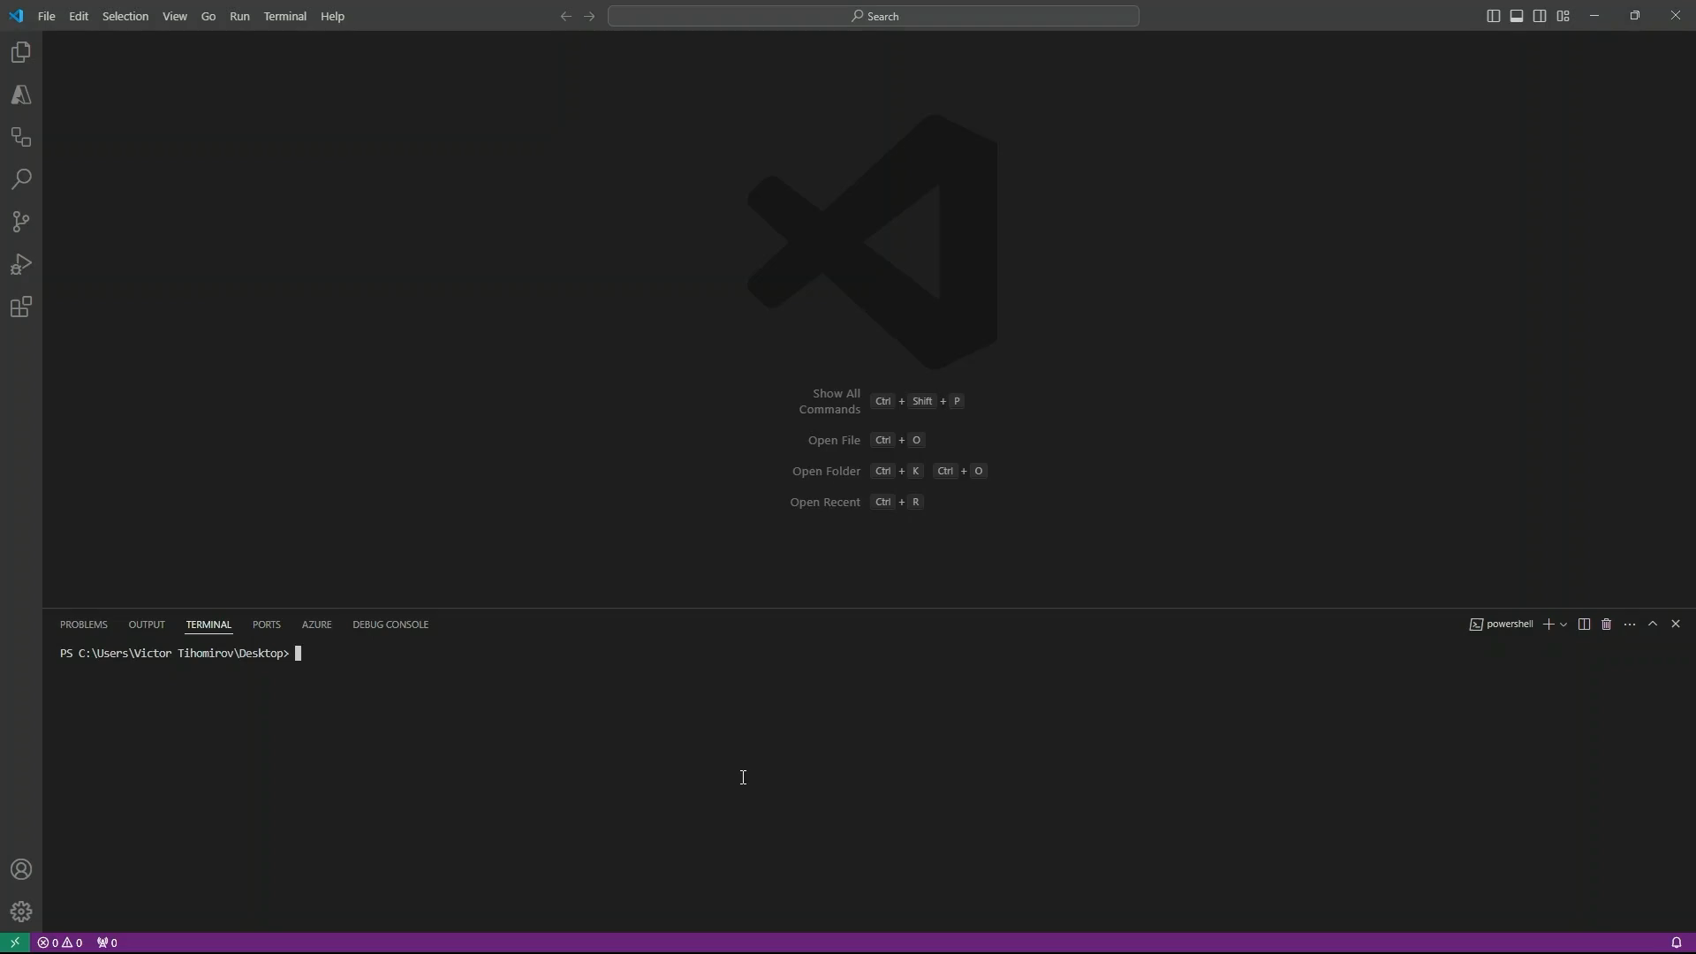Screen dimensions: 1696x954
Task: Open the Run and Debug view
Action: [21, 264]
